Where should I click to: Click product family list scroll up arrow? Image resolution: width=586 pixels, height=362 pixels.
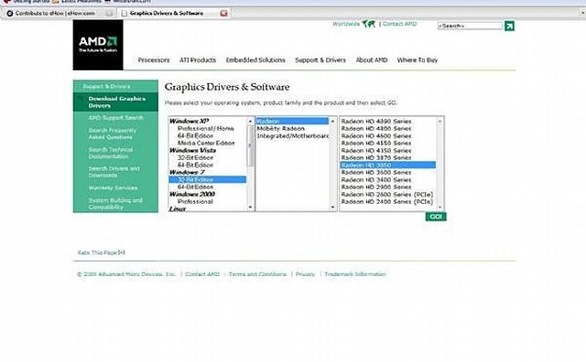pos(332,122)
